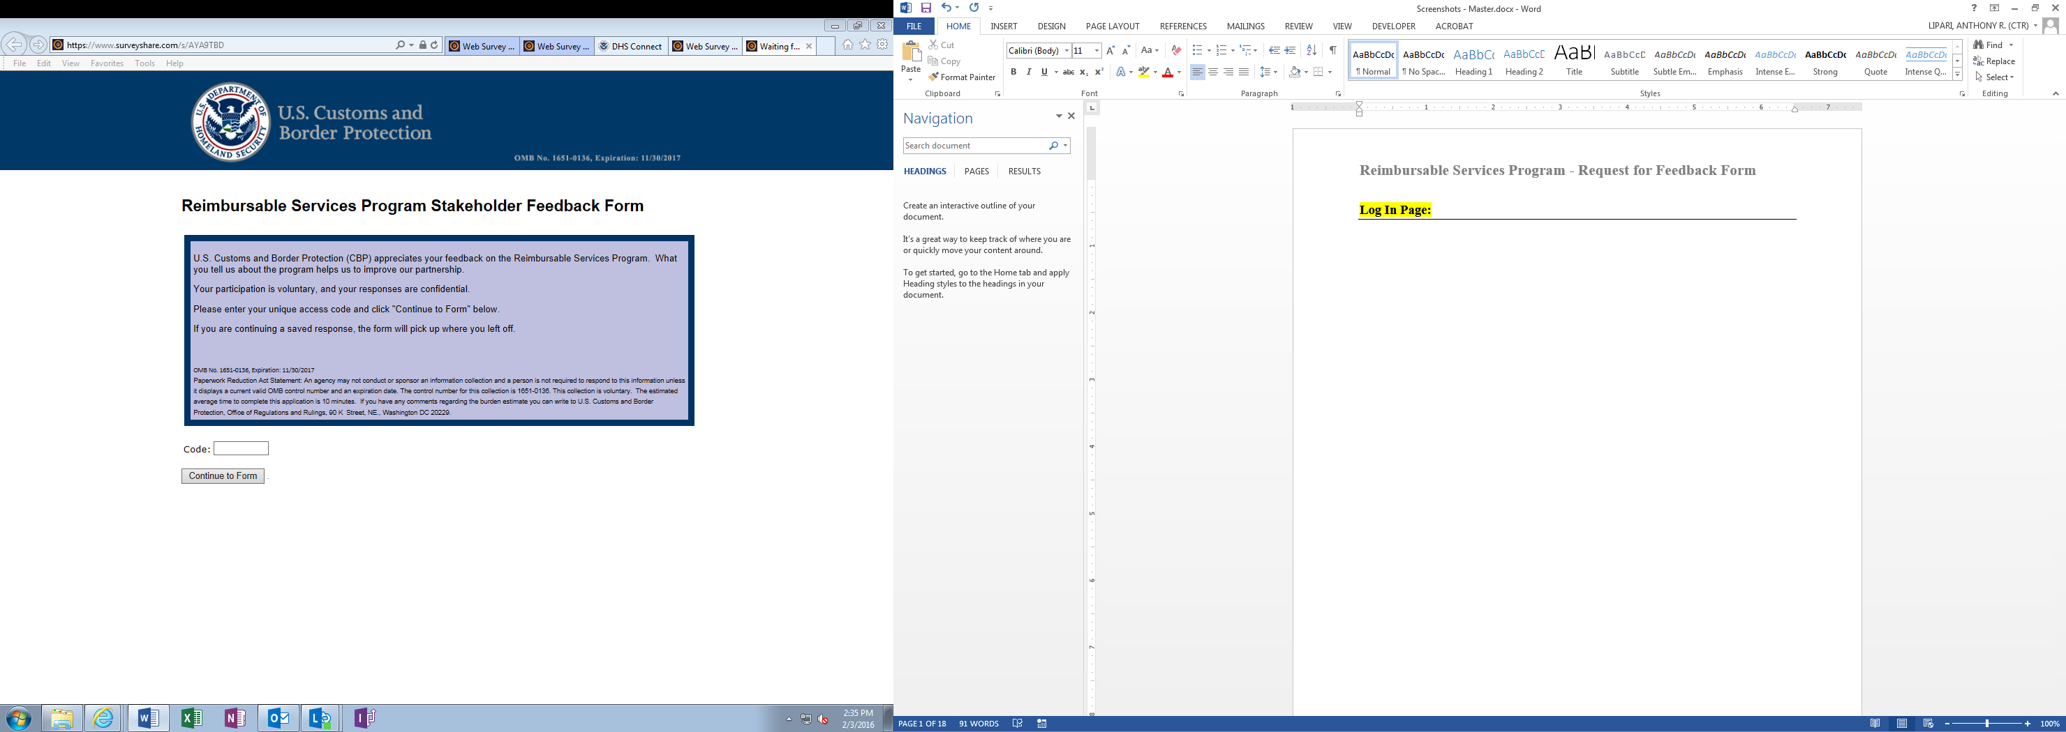Toggle Bold formatting in the ribbon
Viewport: 2066px width, 732px height.
point(1013,72)
